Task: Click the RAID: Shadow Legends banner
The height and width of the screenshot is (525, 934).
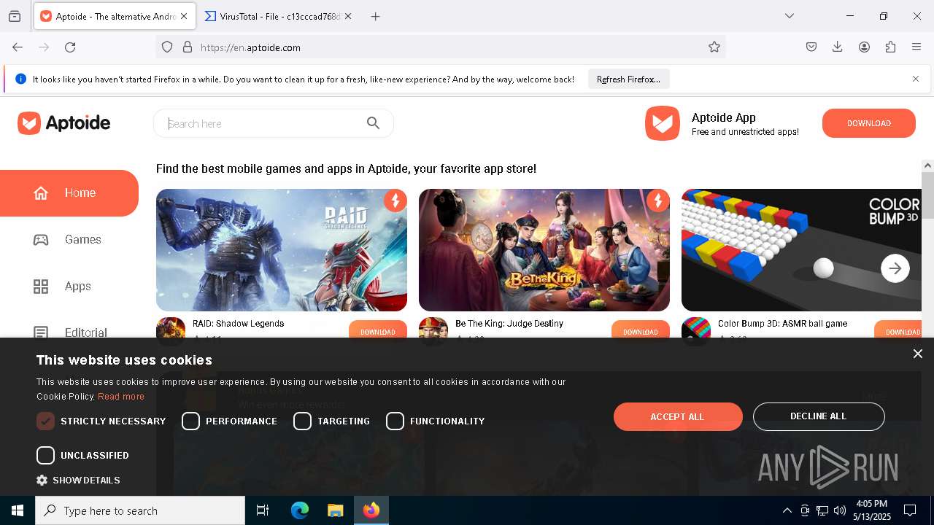Action: click(x=282, y=250)
